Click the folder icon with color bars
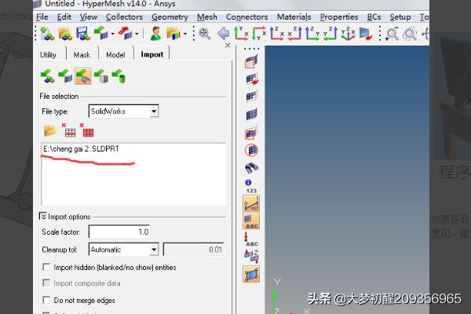 pos(173,34)
